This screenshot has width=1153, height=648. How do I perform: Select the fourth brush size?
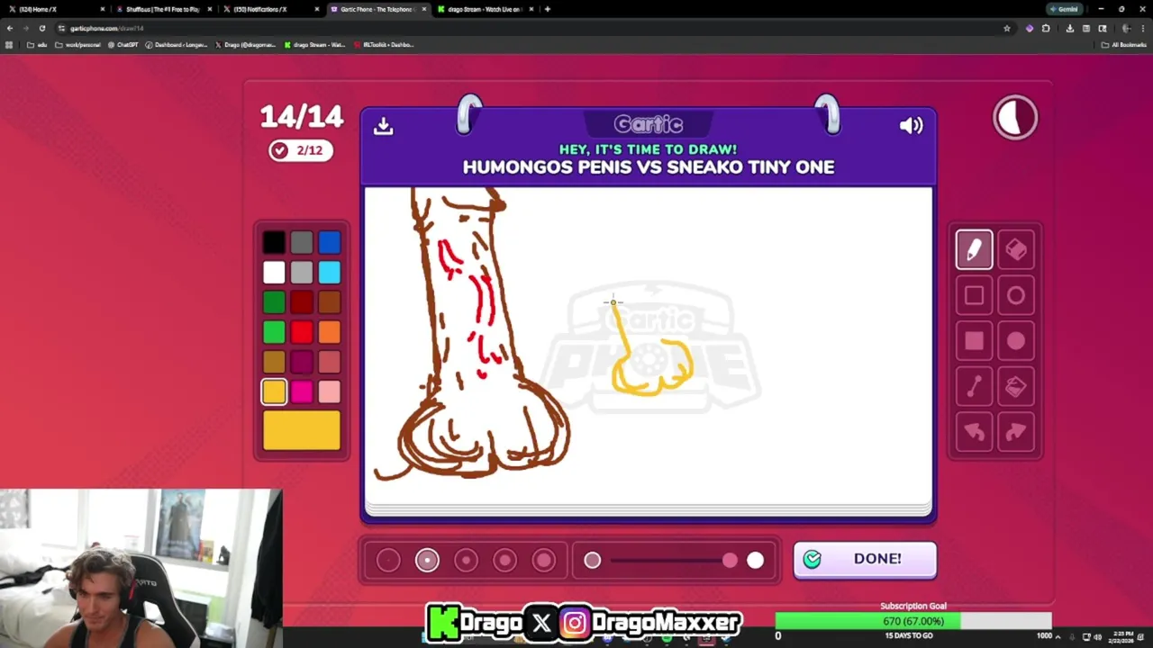[x=504, y=561]
